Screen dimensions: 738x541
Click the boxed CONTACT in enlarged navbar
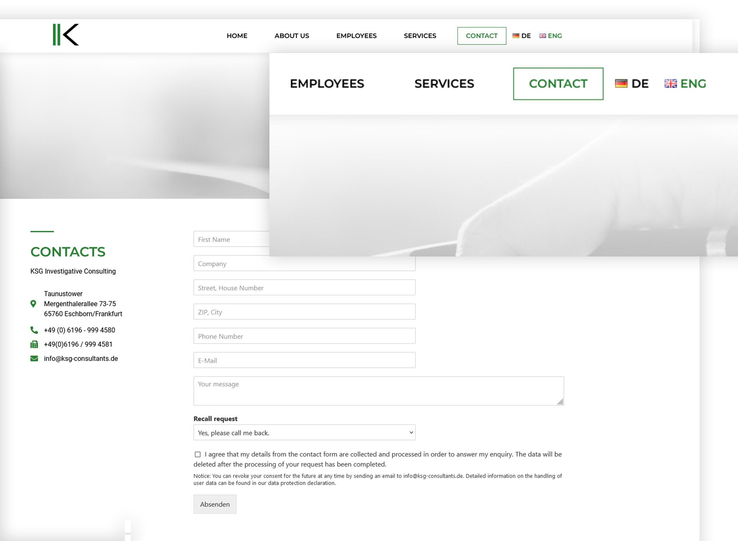558,84
